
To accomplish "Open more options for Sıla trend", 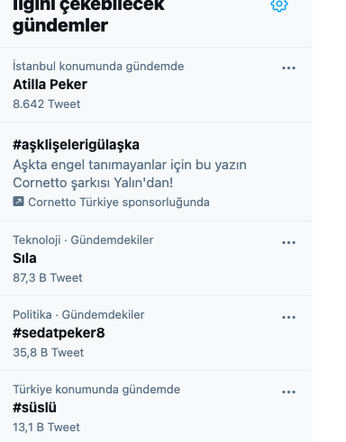I will click(x=288, y=242).
